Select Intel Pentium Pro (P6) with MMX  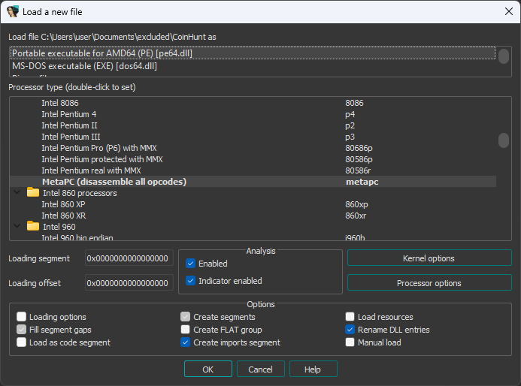pyautogui.click(x=253, y=148)
